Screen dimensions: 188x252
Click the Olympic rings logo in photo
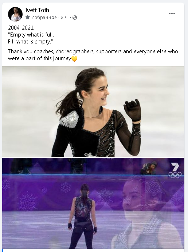pos(175,175)
